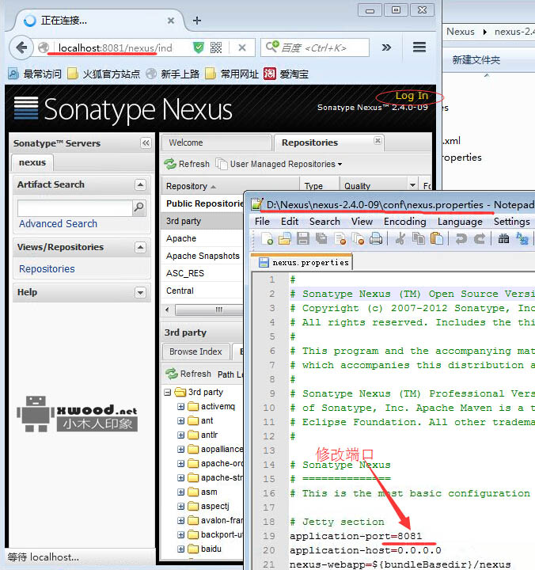Screen dimensions: 535x570
Task: Open User Managed Repositories dropdown
Action: [279, 164]
